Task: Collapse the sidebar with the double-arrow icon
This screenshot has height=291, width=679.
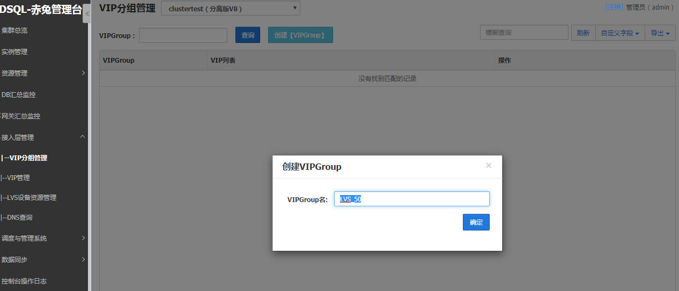Action: click(x=87, y=13)
